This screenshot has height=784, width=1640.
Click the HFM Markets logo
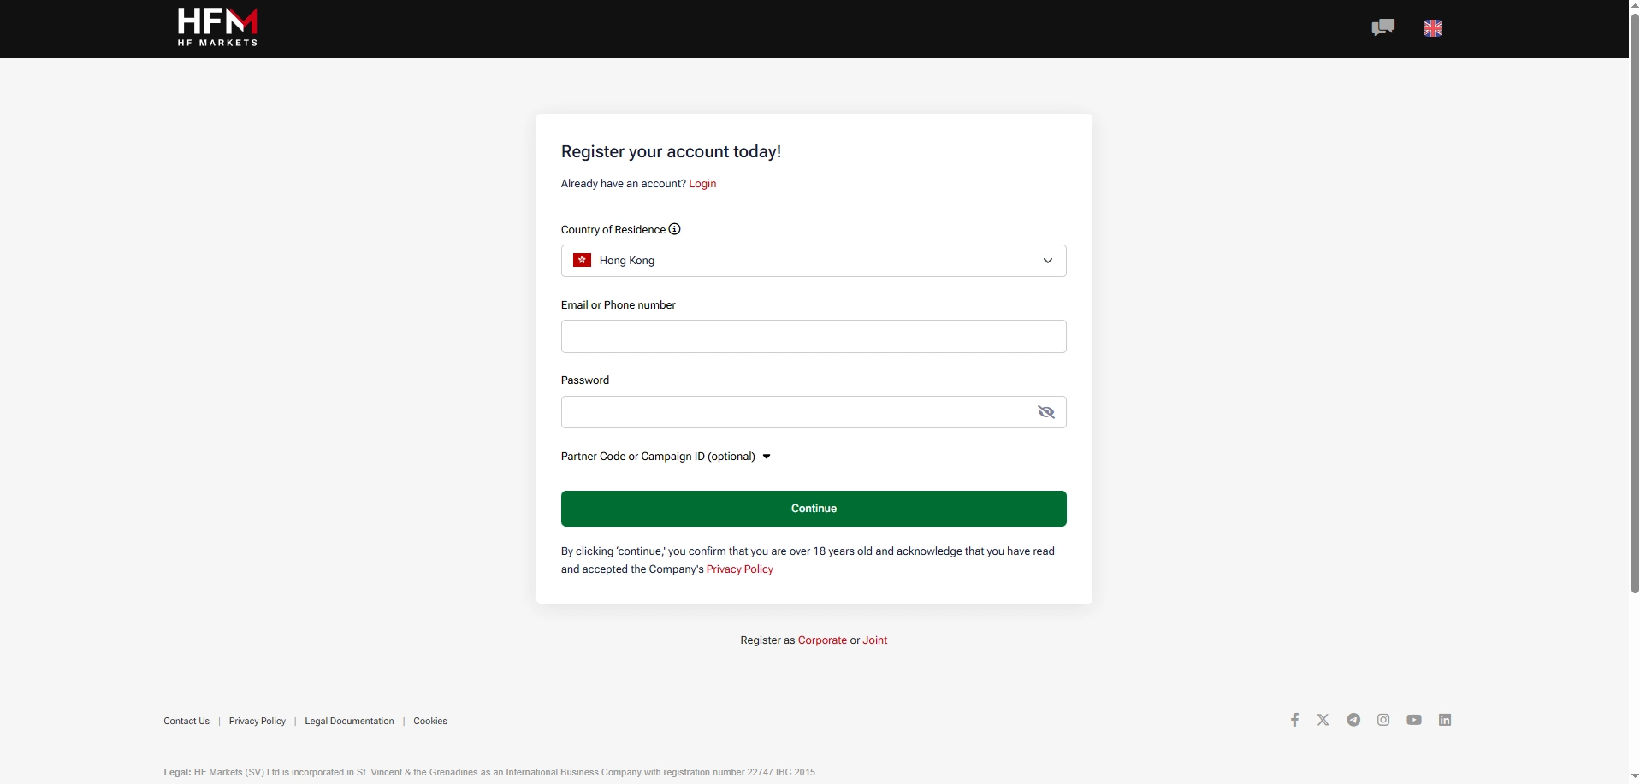pyautogui.click(x=216, y=27)
